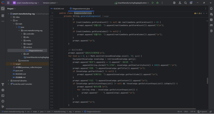Expand the target folder
Screen dimensions: 214x114
[x=11, y=64]
